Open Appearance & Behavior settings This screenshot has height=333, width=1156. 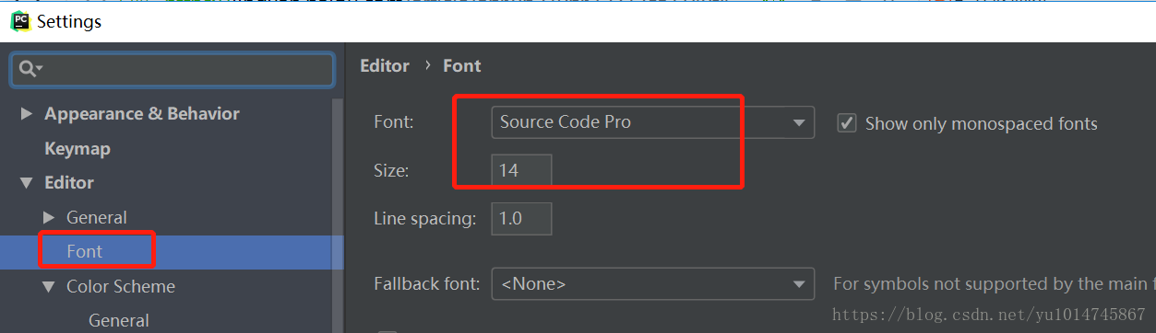pos(142,114)
